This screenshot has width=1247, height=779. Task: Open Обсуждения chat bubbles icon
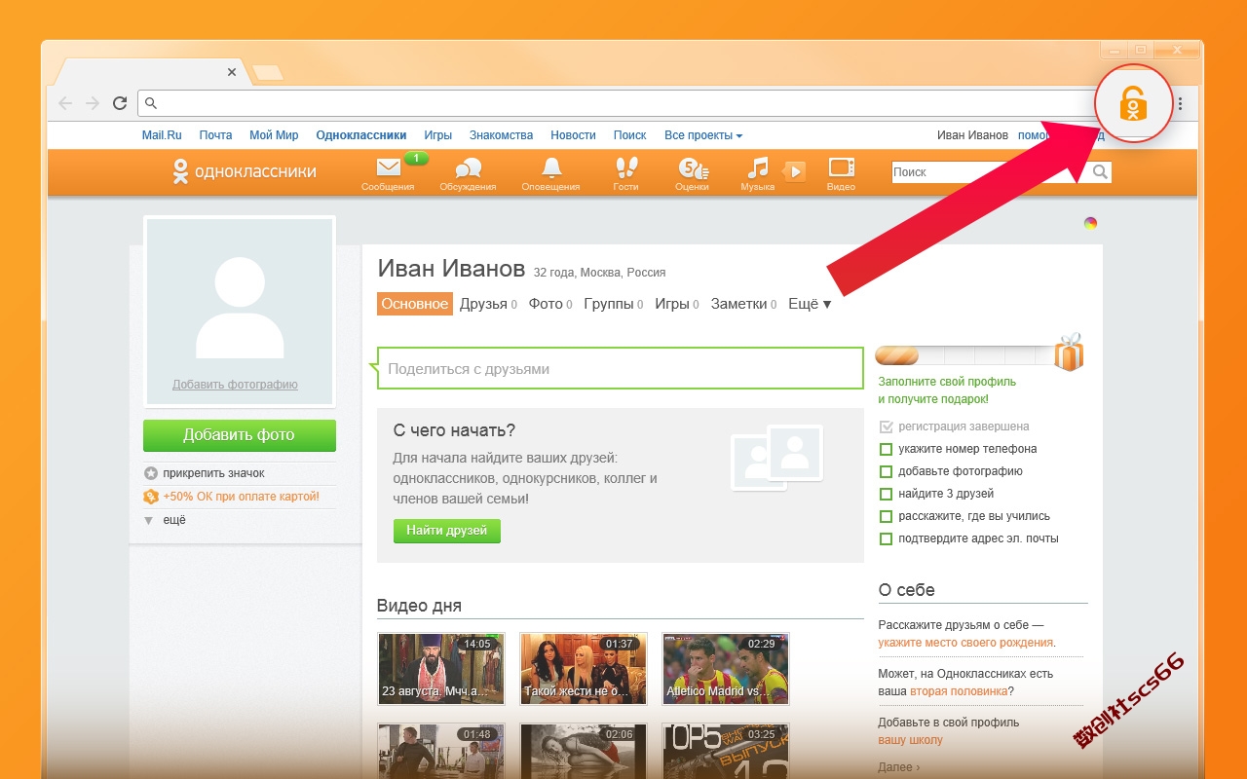[469, 167]
